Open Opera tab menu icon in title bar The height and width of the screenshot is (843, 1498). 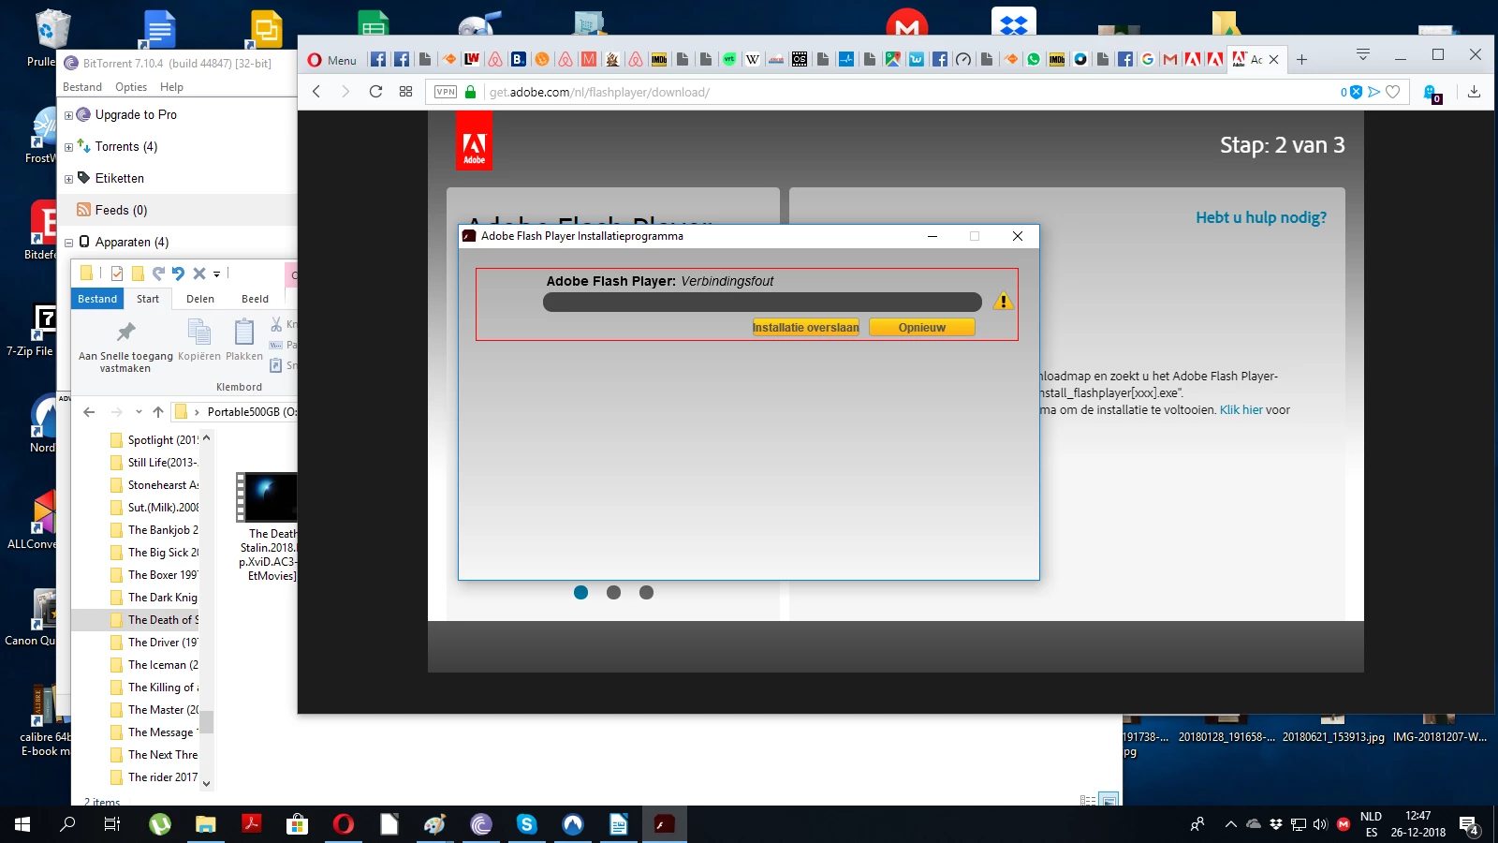point(1363,54)
